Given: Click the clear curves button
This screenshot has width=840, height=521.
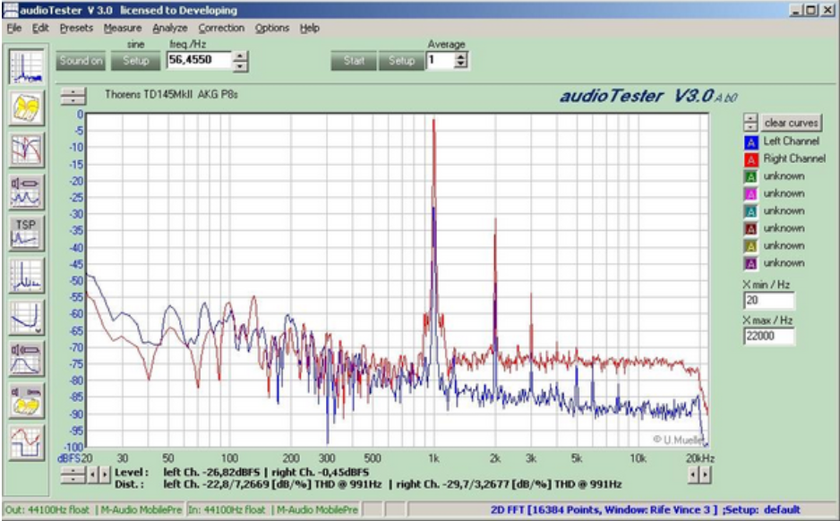Looking at the screenshot, I should (x=792, y=123).
